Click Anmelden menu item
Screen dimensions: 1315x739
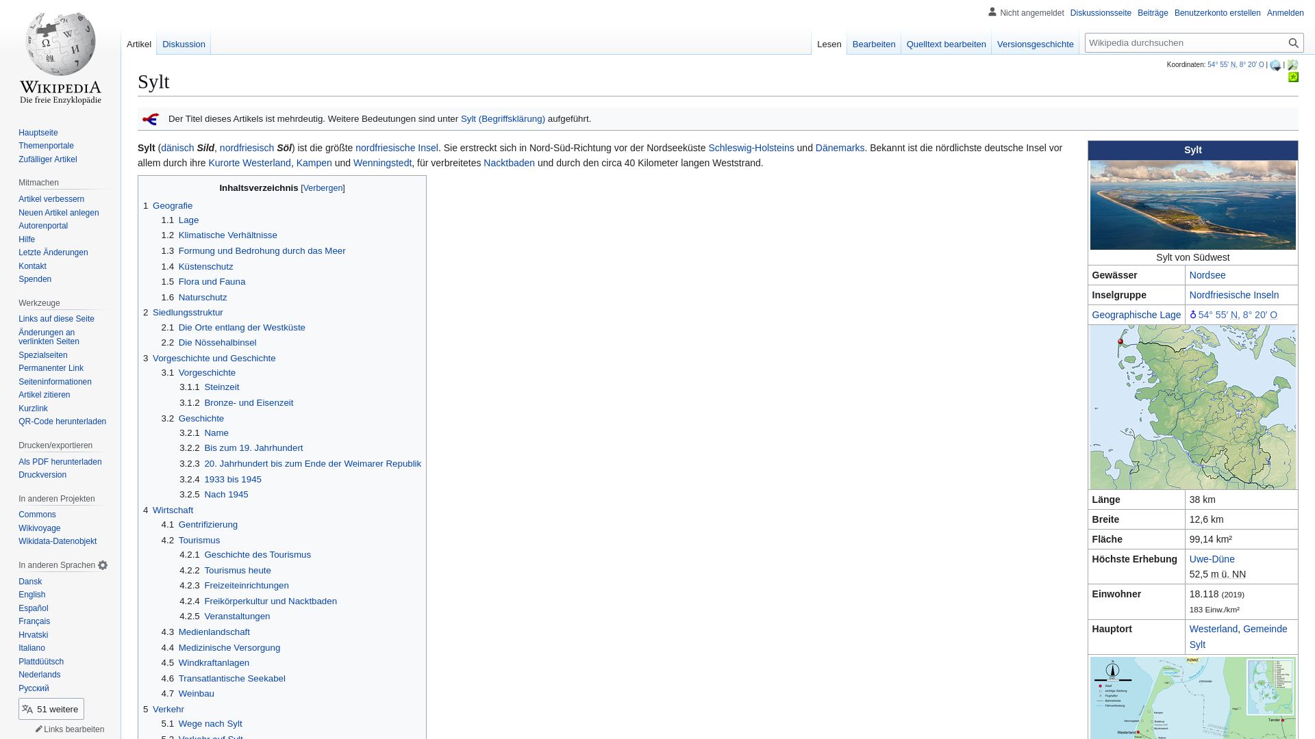pyautogui.click(x=1285, y=12)
